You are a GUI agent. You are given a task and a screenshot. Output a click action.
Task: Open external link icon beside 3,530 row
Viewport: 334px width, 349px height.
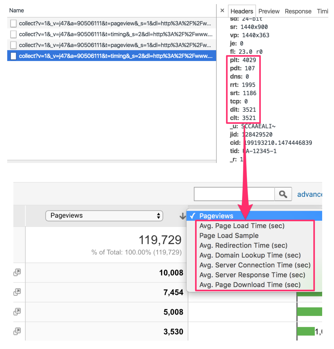[17, 331]
